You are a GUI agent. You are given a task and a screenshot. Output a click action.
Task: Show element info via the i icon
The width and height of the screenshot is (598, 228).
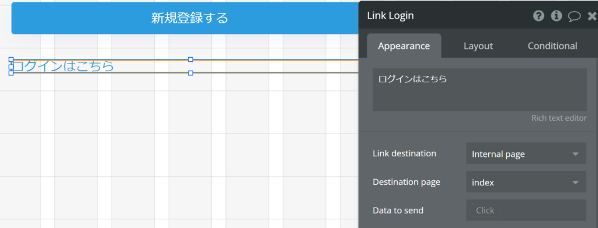pos(557,16)
